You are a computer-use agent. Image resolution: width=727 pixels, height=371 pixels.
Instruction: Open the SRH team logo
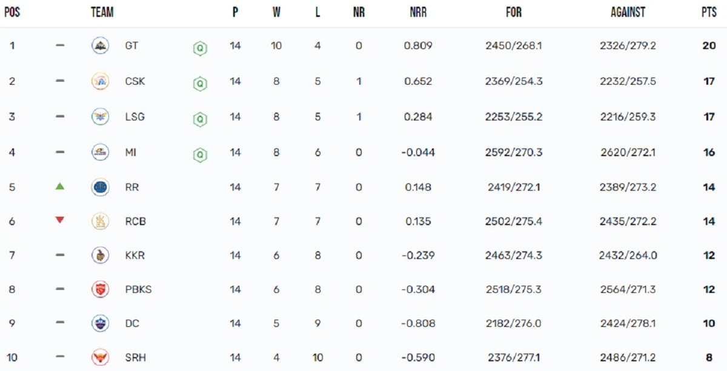[x=100, y=358]
